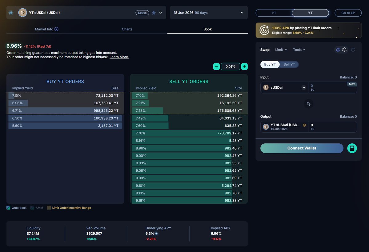Click the blue mode icon beside settings gear
This screenshot has height=252, width=369.
(338, 50)
